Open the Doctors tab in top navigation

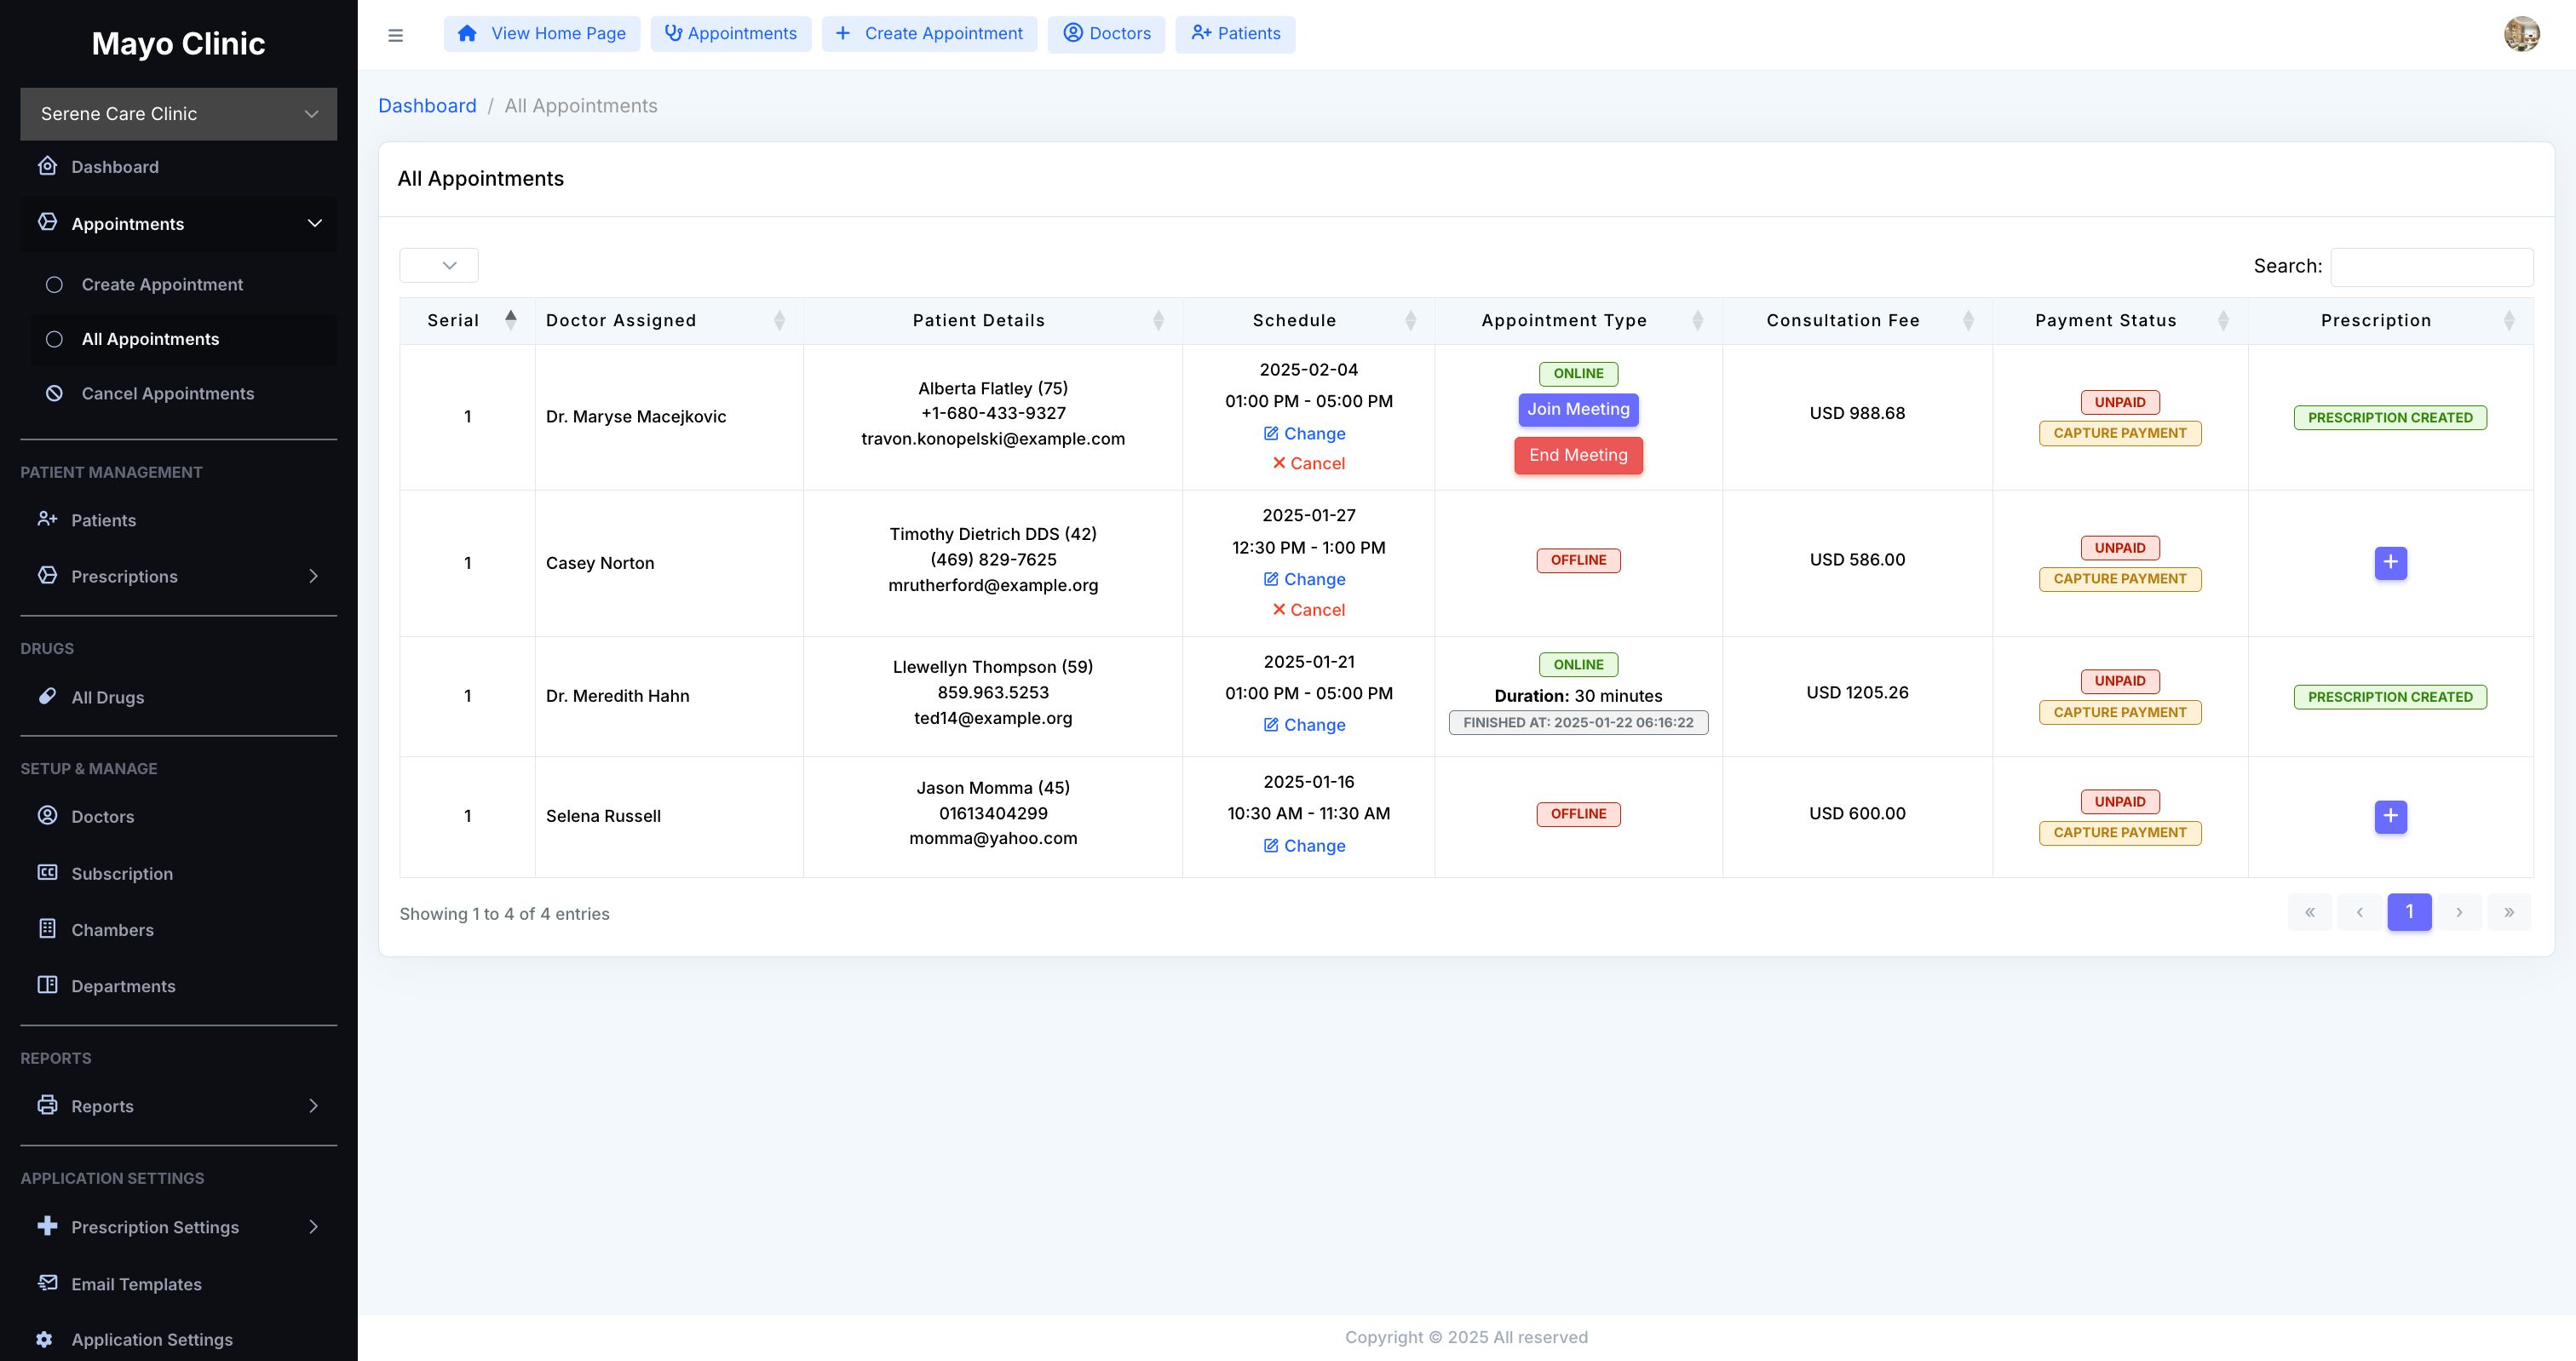(1105, 34)
